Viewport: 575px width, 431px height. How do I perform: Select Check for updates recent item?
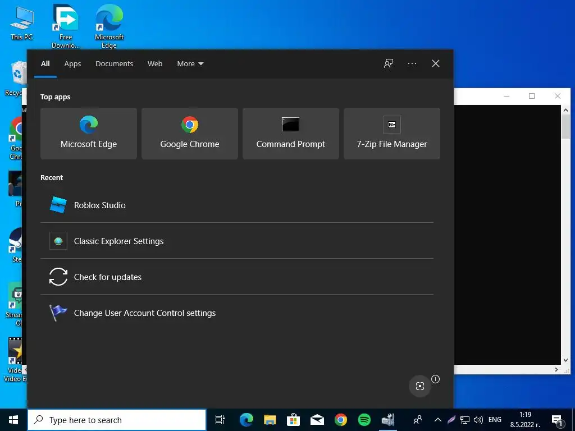point(237,277)
